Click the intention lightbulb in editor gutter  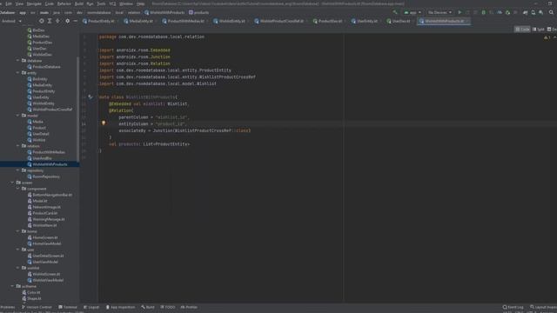click(104, 123)
